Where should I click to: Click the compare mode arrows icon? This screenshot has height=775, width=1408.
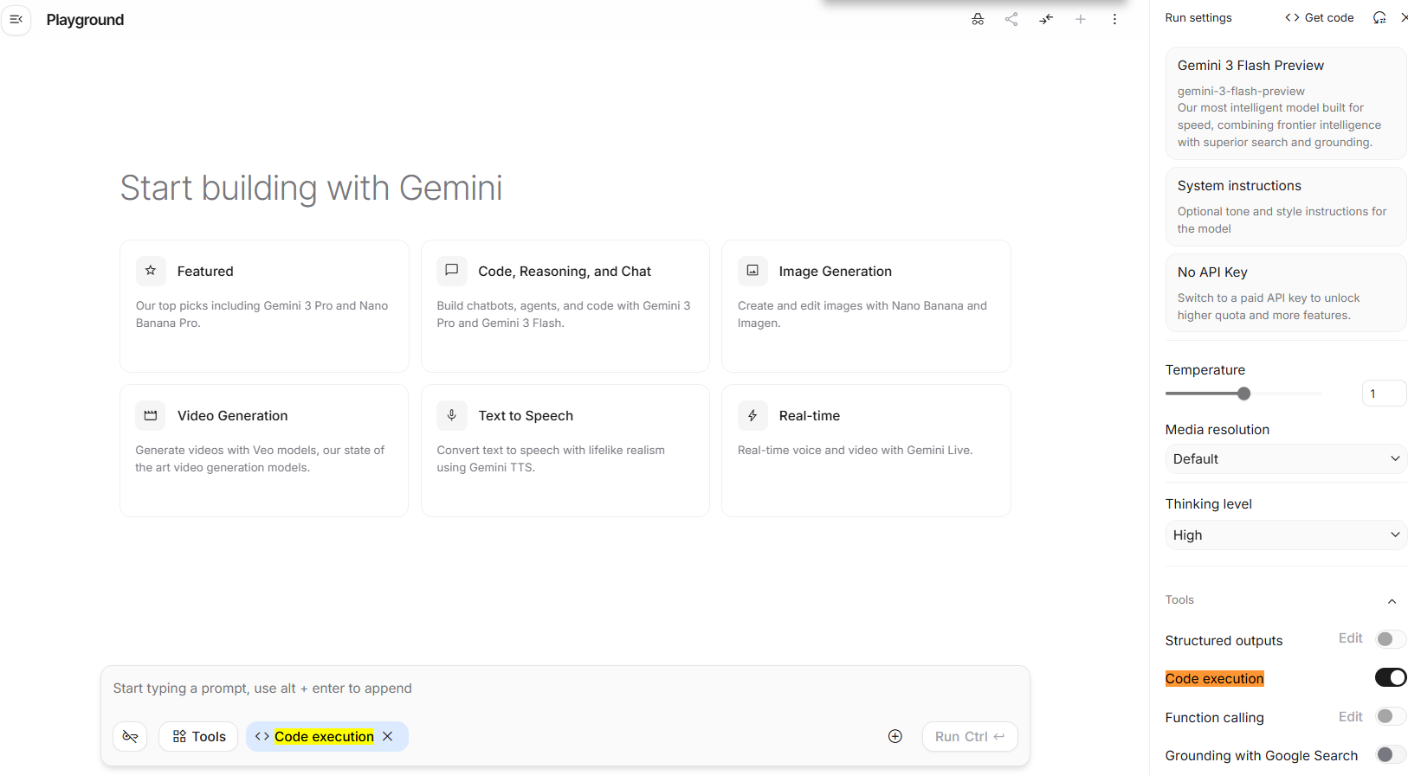[x=1046, y=19]
